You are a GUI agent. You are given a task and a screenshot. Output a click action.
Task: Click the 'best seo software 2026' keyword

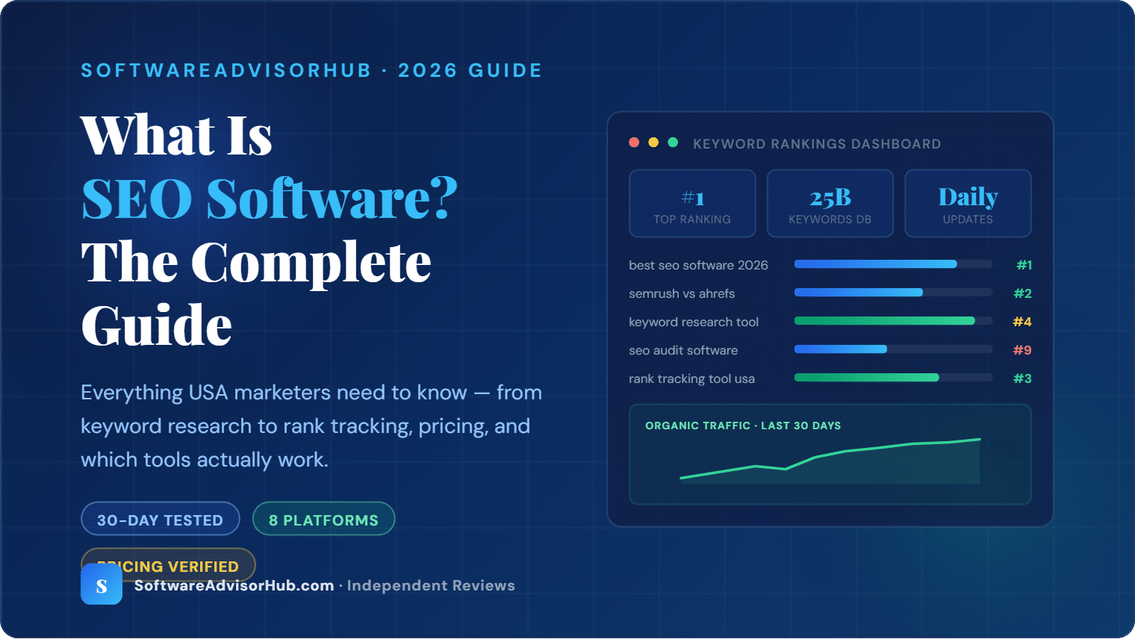(698, 265)
